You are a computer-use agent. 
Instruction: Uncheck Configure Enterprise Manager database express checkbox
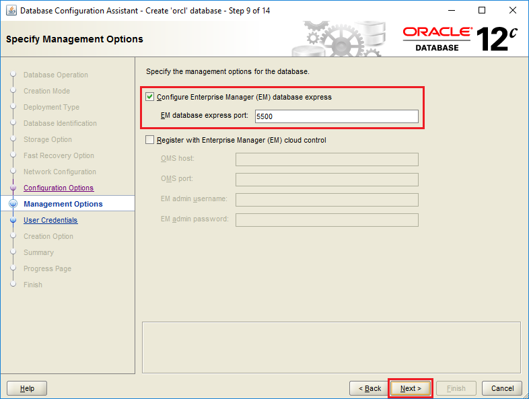click(x=150, y=97)
